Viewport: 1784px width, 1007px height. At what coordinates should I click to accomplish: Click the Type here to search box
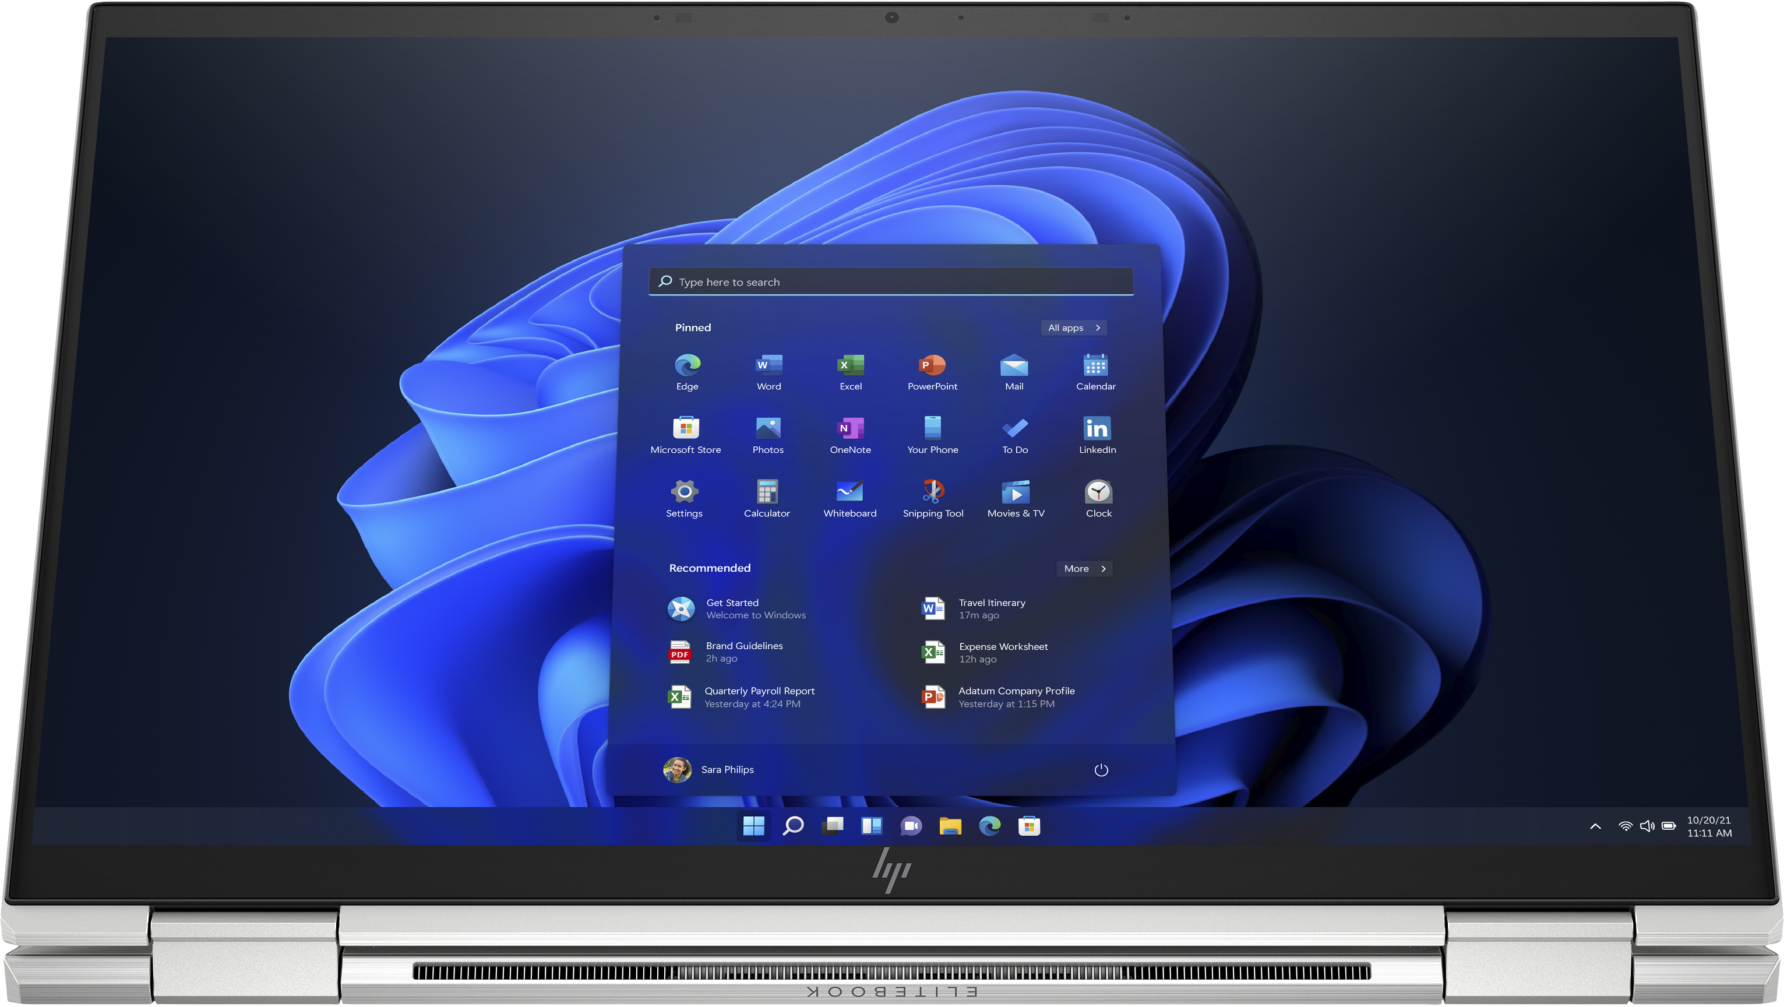coord(891,282)
